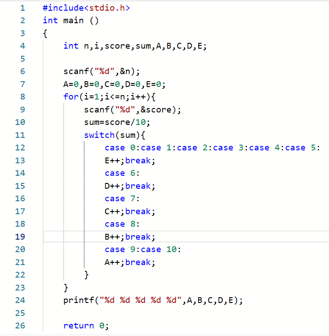Click the empty line 25 in the gutter
This screenshot has height=336, width=329.
point(20,313)
